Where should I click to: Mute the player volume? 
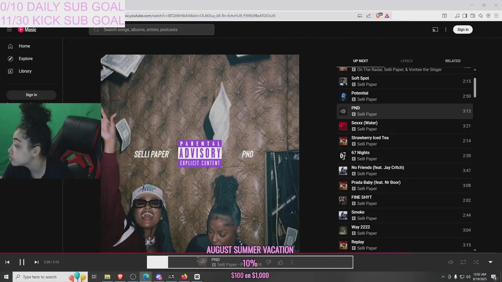(451, 262)
